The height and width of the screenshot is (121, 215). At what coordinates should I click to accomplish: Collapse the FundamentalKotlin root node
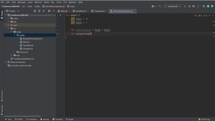[x=5, y=15]
